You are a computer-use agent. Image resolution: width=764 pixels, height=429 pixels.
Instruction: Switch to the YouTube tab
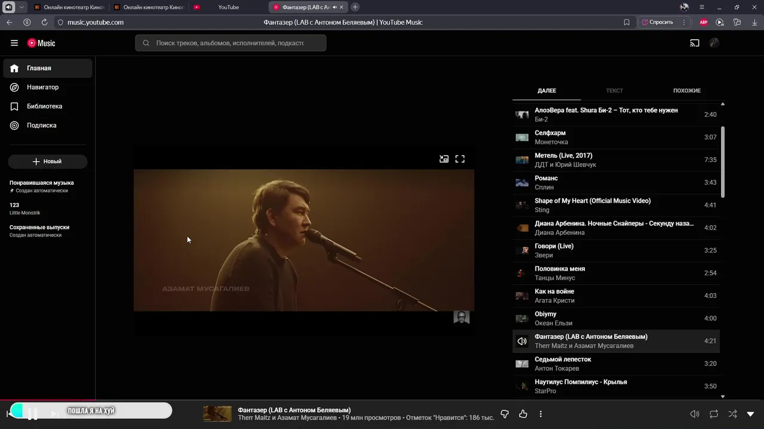tap(229, 7)
